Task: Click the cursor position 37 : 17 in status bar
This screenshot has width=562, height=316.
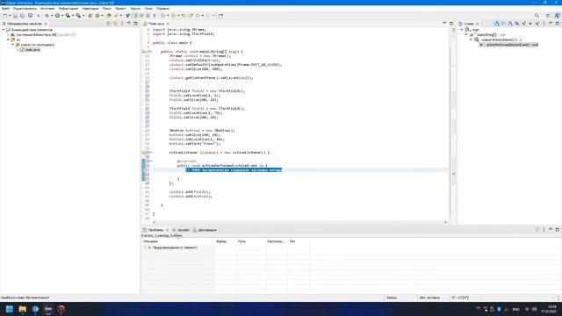Action: (x=460, y=298)
